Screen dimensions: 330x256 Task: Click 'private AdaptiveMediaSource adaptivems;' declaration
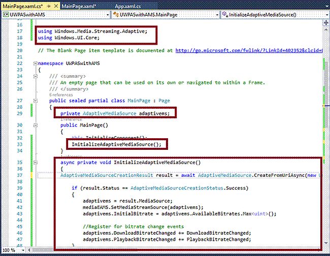(x=115, y=113)
